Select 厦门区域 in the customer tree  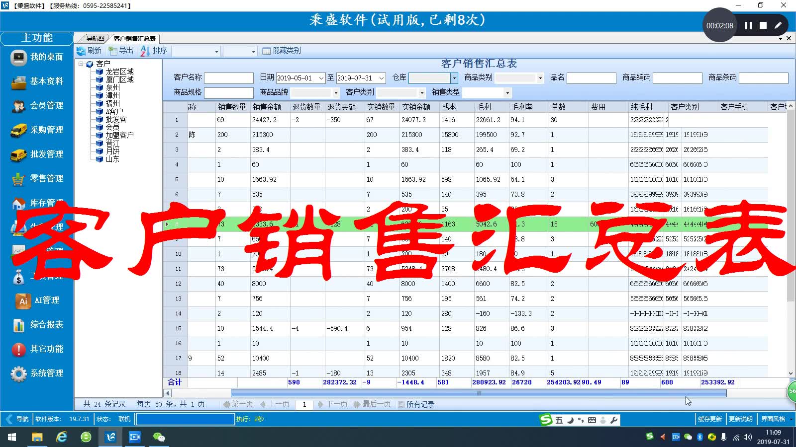click(119, 79)
